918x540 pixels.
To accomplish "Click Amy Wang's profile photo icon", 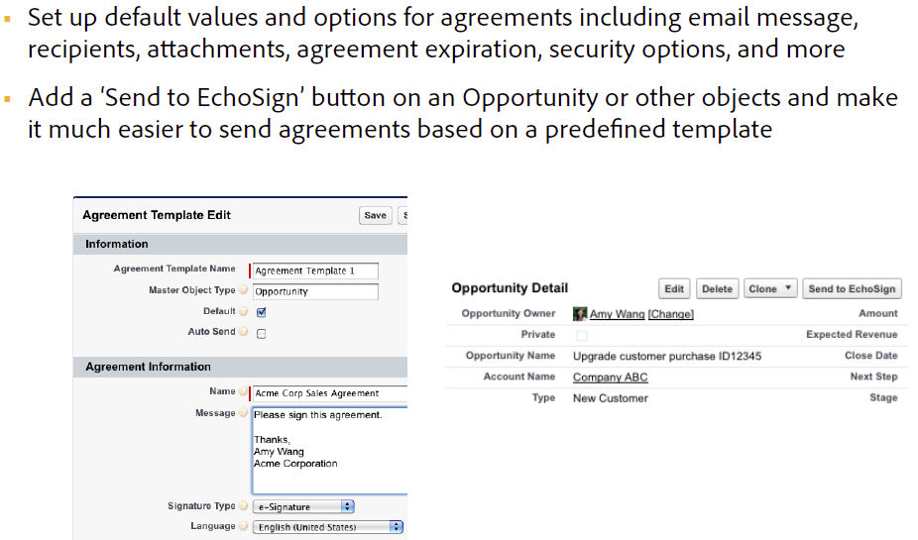I will [x=580, y=314].
